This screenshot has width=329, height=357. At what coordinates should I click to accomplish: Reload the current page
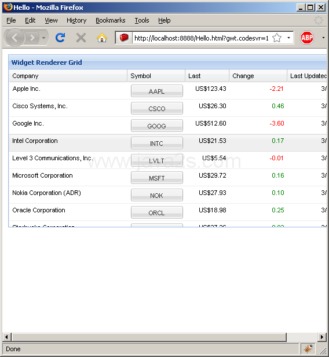[x=60, y=38]
